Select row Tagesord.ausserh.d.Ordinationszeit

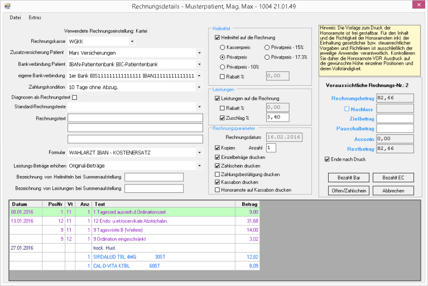click(x=134, y=212)
